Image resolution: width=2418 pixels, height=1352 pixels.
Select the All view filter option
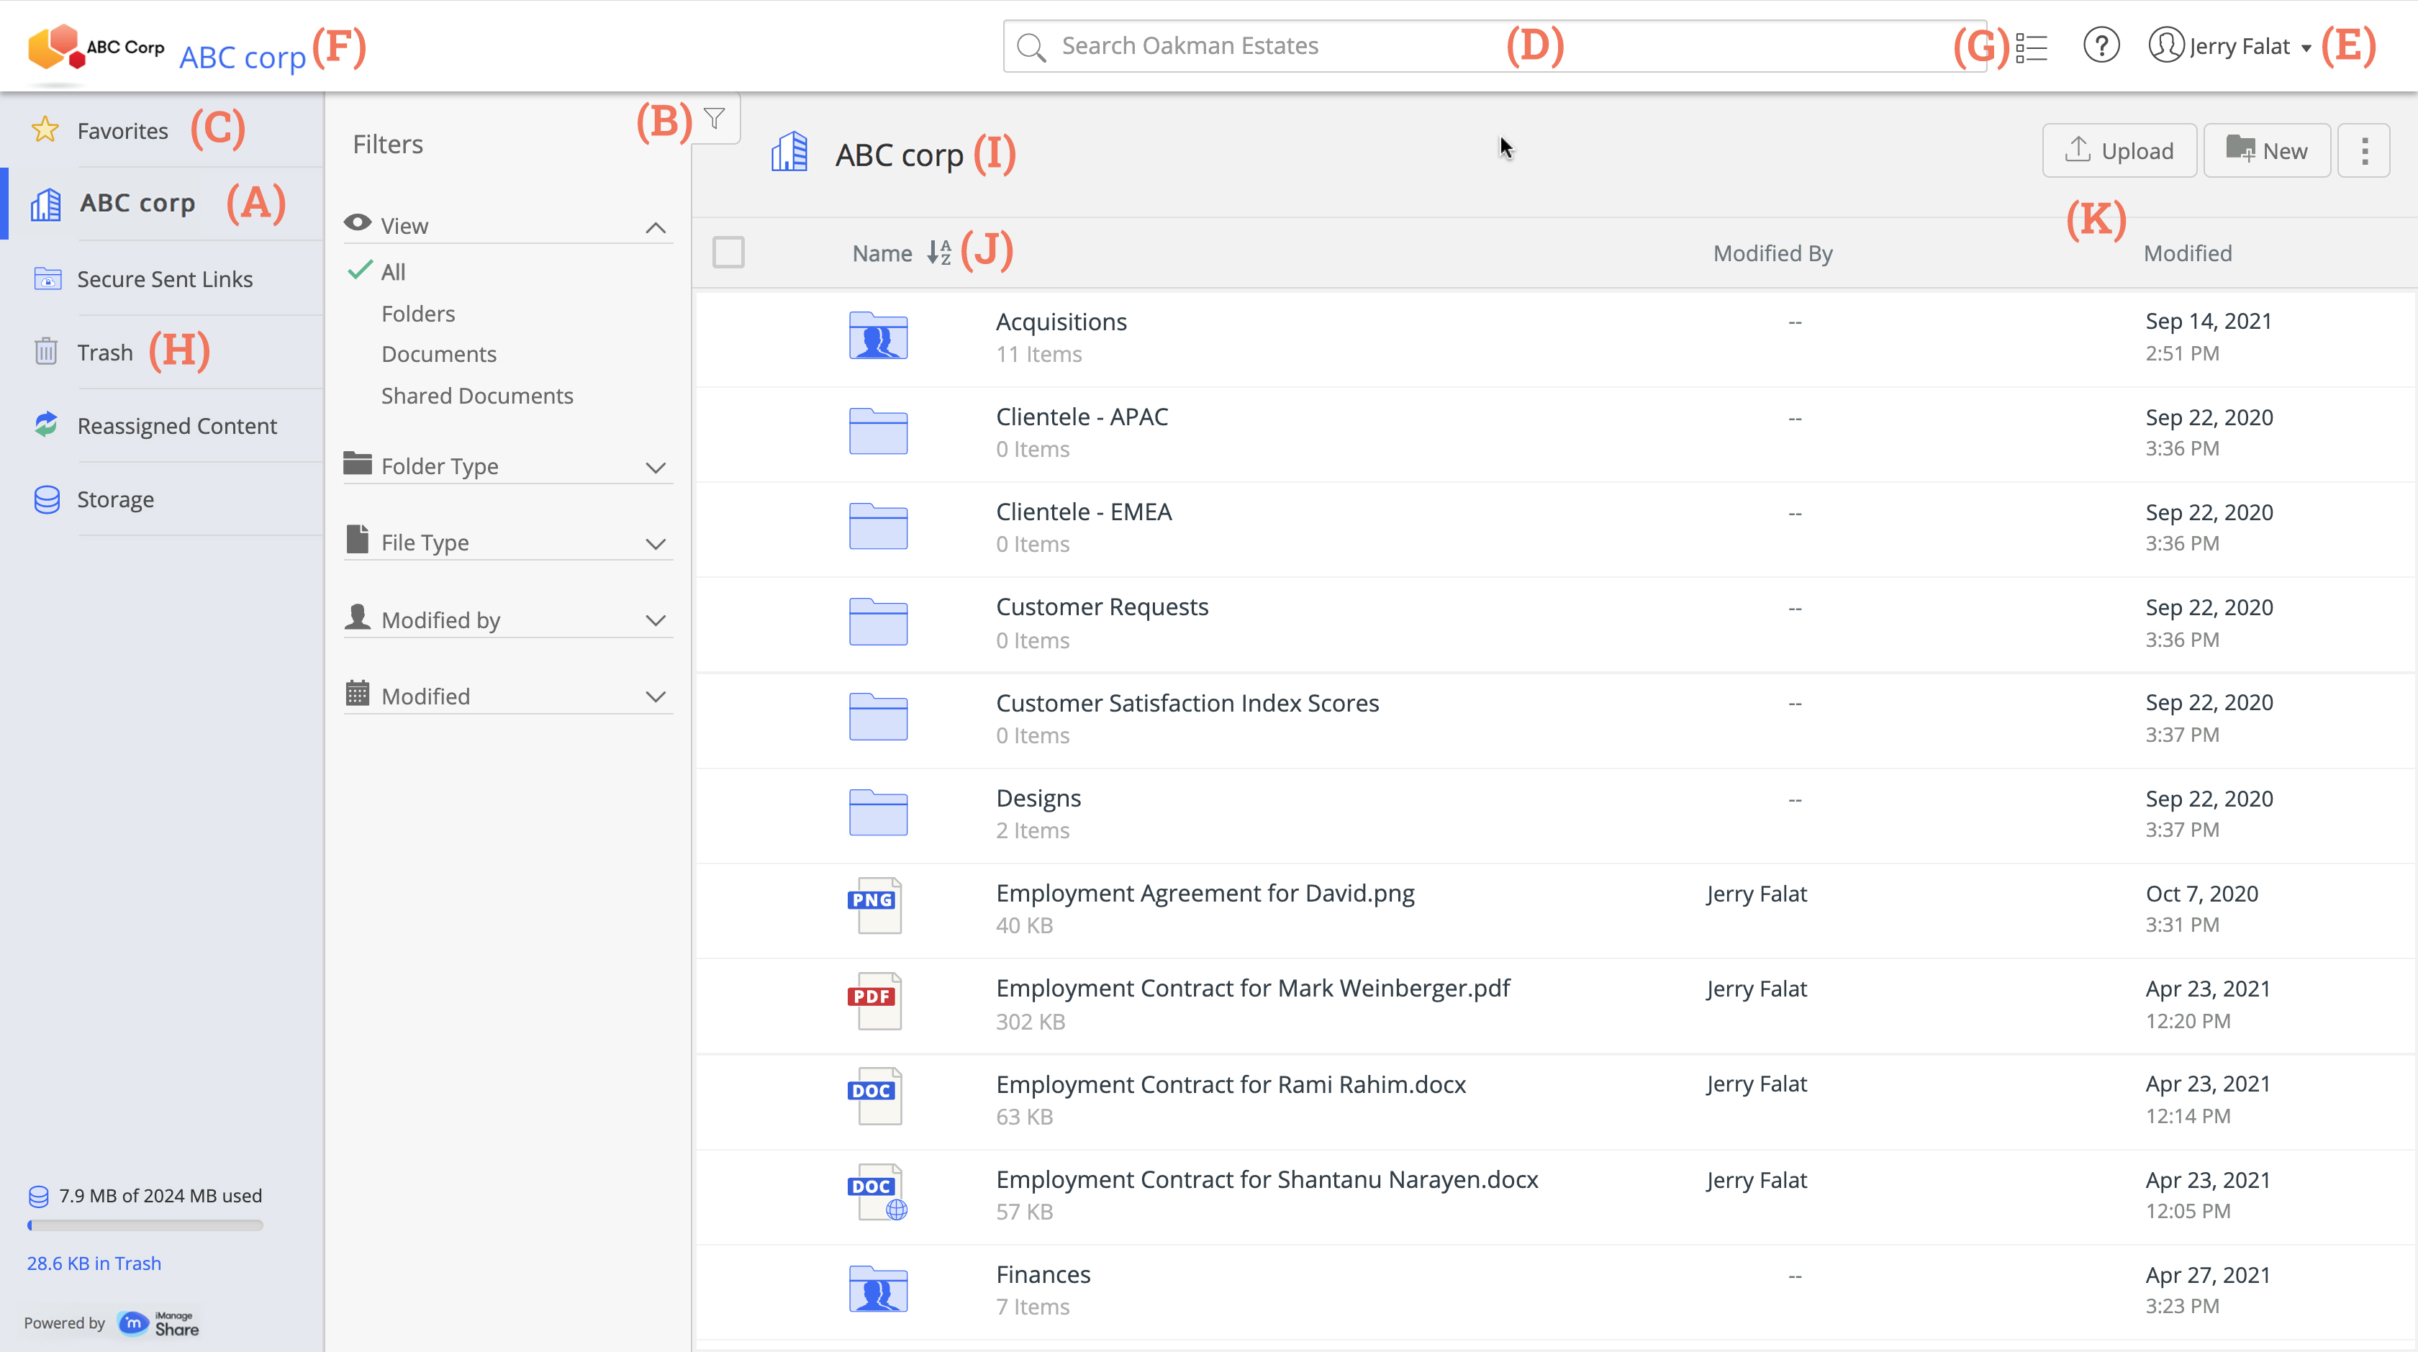click(392, 272)
